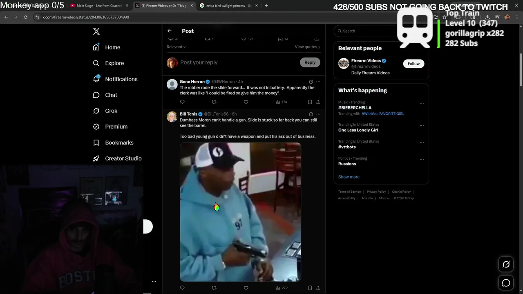Expand the More footer menu
This screenshot has width=523, height=294.
384,198
